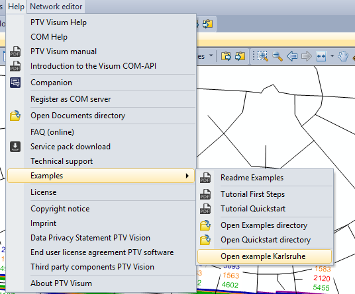355x294 pixels.
Task: Click the Companion chat icon
Action: coord(15,83)
